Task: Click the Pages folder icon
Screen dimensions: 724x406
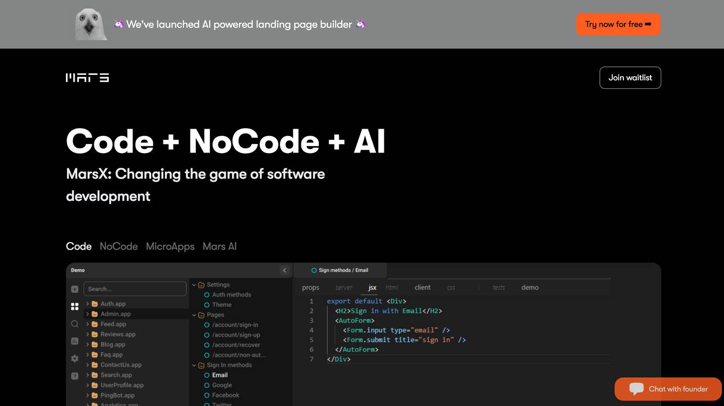Action: tap(201, 315)
